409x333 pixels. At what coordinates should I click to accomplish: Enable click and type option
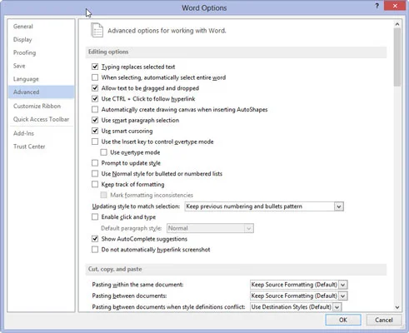click(95, 216)
